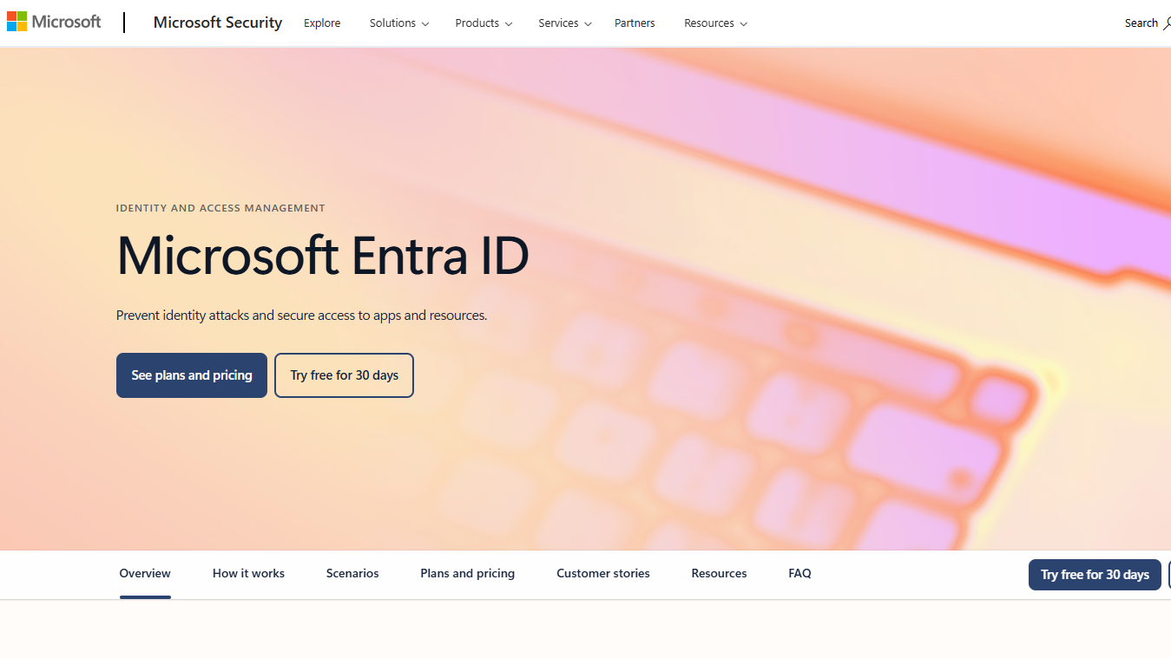
Task: Select the Scenarios tab
Action: (352, 573)
